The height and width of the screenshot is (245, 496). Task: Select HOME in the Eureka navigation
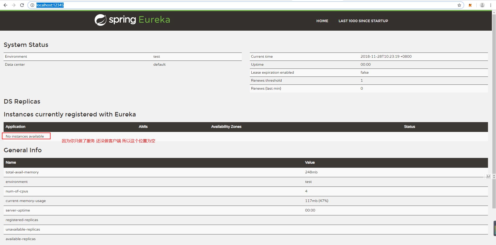[322, 21]
